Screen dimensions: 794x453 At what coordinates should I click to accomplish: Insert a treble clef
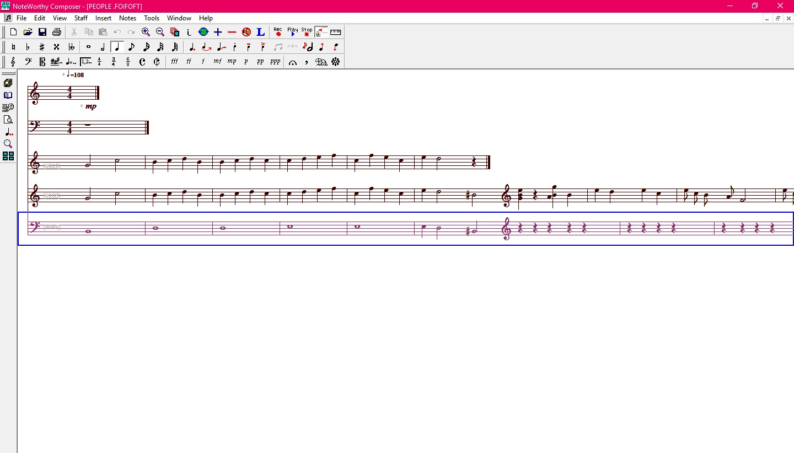[13, 62]
